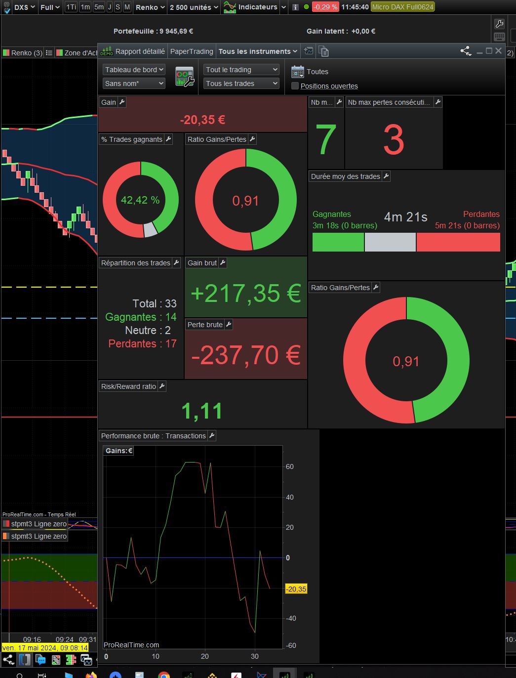Open wrench settings of Performance brute widget
The image size is (516, 678).
[x=212, y=436]
